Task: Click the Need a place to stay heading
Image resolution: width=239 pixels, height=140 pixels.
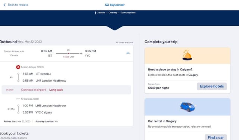Action: click(x=170, y=69)
